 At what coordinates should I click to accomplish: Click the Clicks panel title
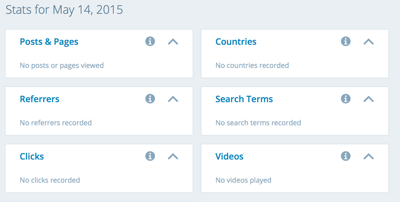point(32,157)
